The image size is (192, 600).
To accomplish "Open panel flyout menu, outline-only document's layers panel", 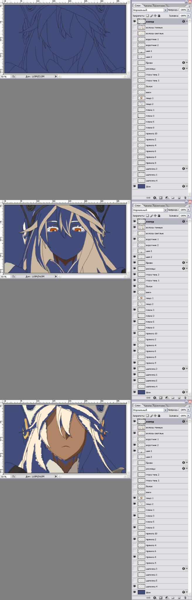I will click(x=190, y=5).
